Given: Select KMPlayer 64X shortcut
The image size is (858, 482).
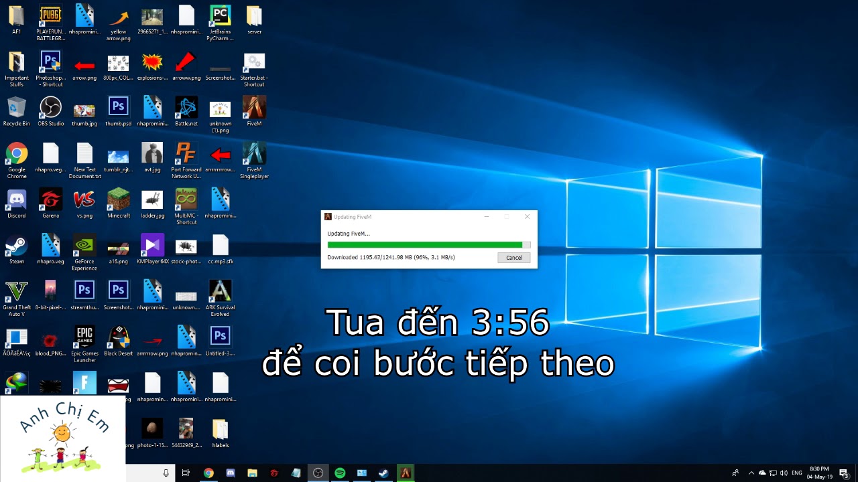Looking at the screenshot, I should pos(152,249).
